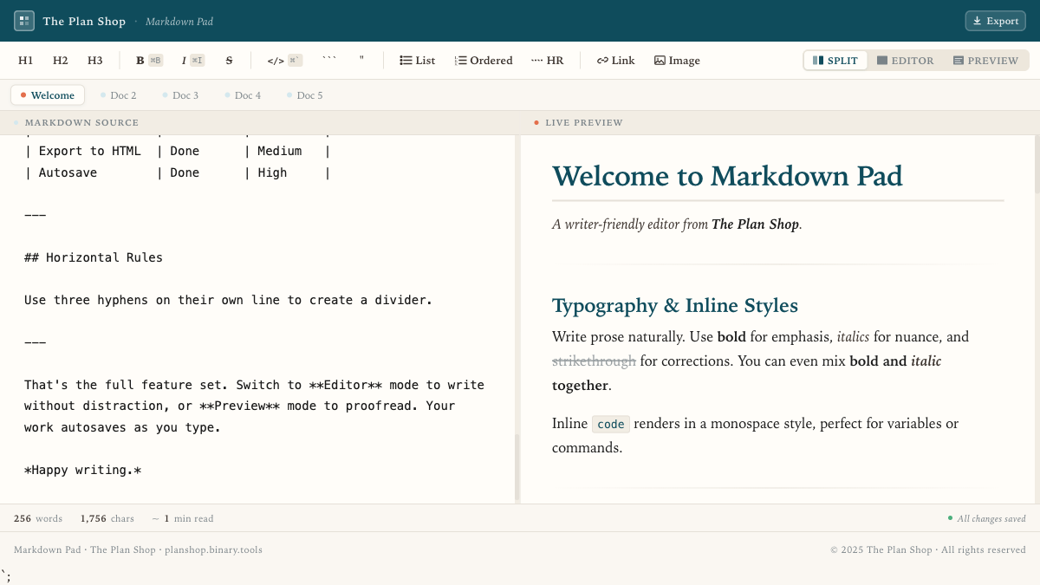This screenshot has height=585, width=1040.
Task: Click the Live Preview panel header
Action: point(780,123)
